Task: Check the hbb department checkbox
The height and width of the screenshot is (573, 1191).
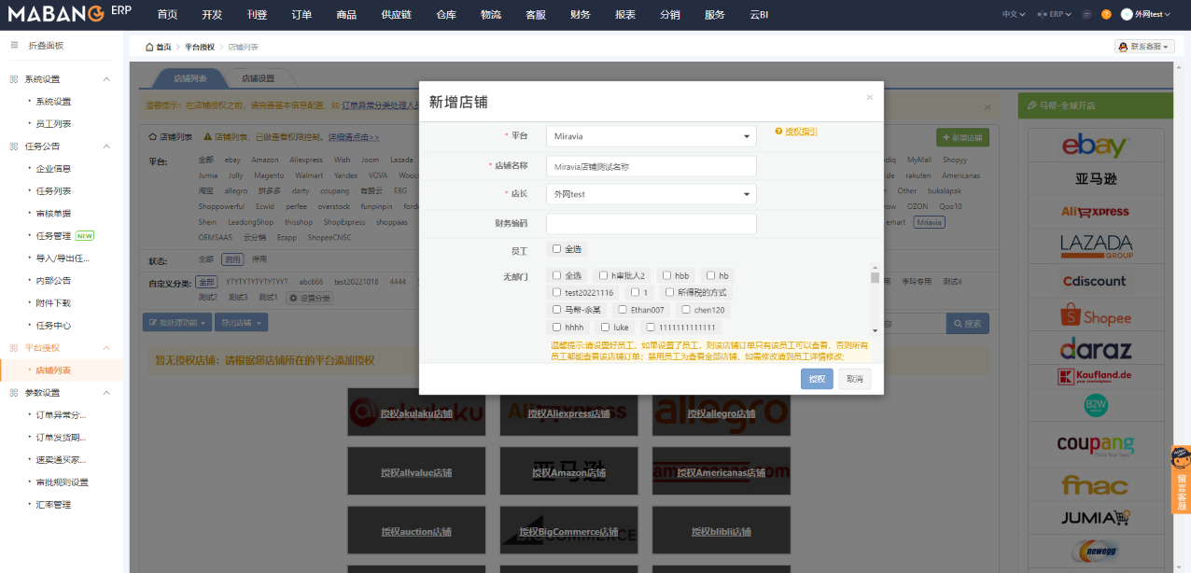Action: [x=665, y=274]
